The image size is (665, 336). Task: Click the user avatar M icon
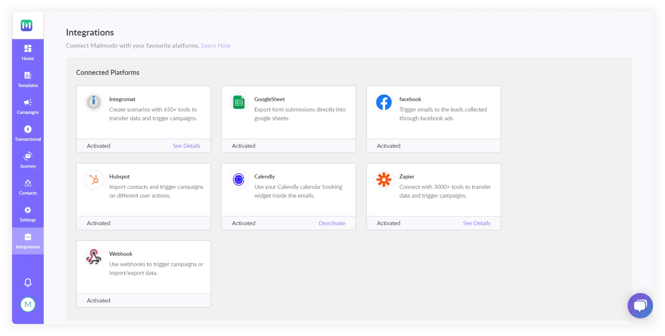click(x=28, y=304)
